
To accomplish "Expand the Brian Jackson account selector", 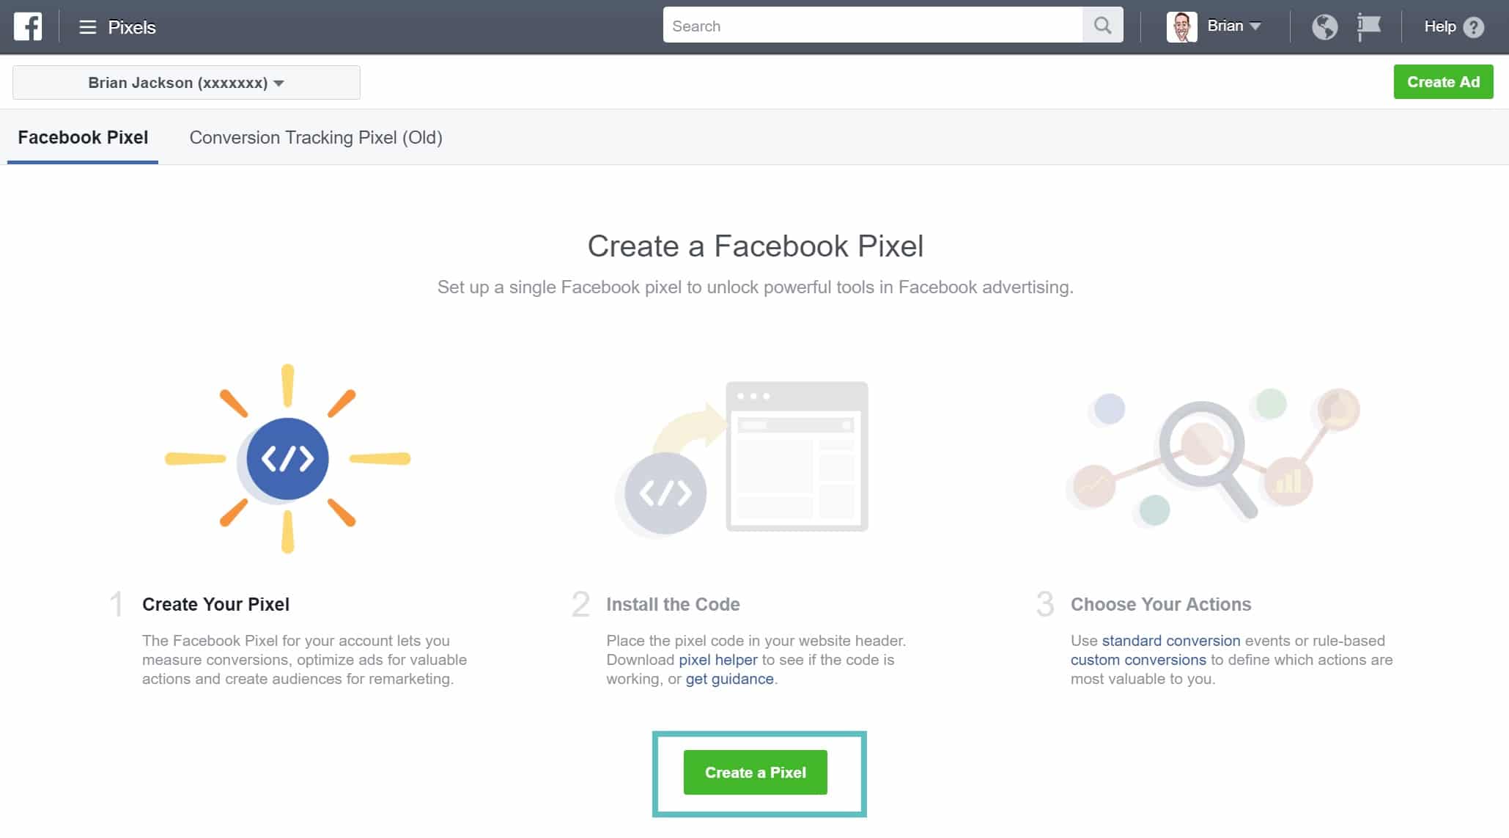I will tap(185, 82).
